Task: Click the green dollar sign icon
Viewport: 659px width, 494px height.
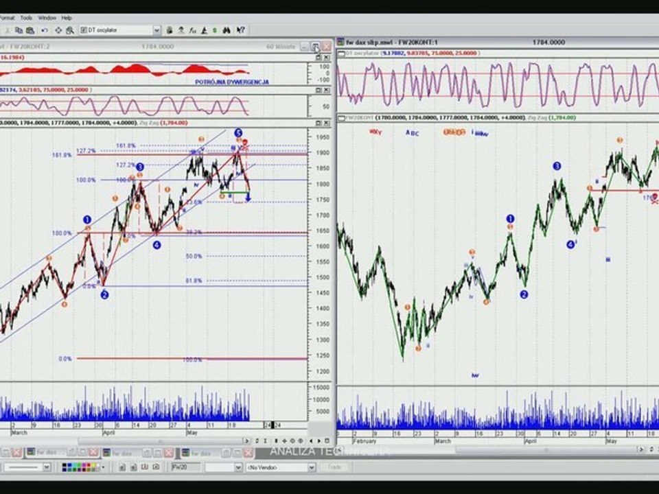Action: 215,30
